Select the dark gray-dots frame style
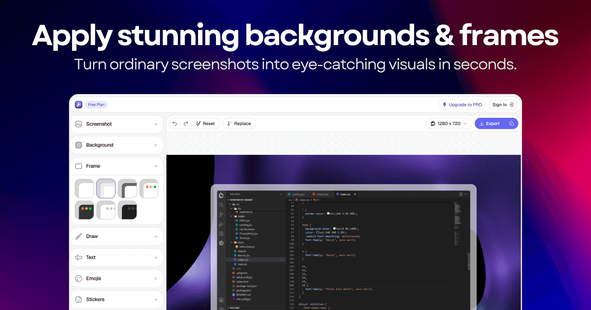This screenshot has width=591, height=310. tap(127, 210)
